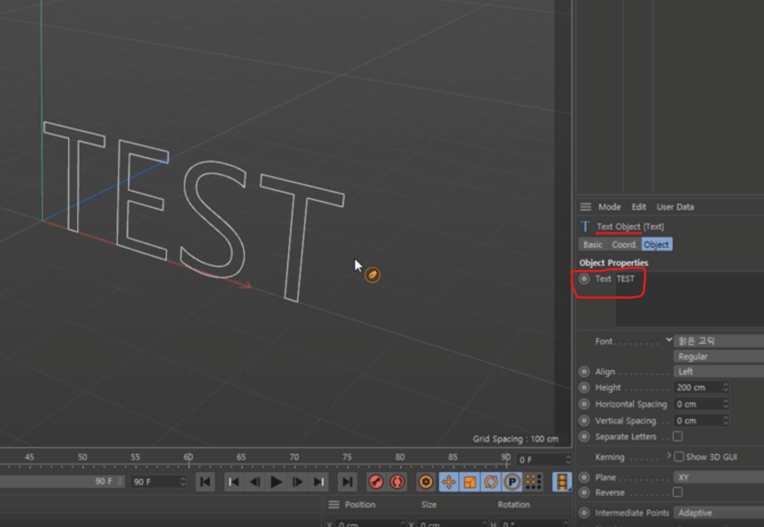This screenshot has height=527, width=764.
Task: Adjust the 90 F end frame stepper
Action: click(183, 482)
